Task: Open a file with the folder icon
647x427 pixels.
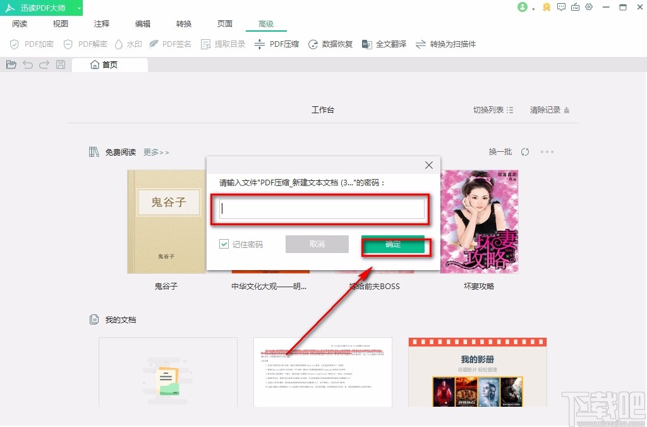Action: (x=11, y=64)
